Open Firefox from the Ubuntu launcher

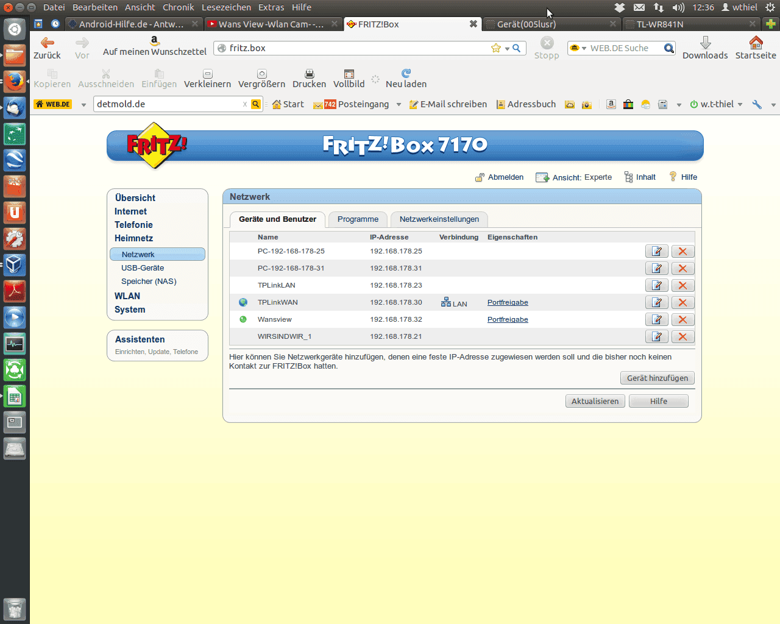pos(15,81)
